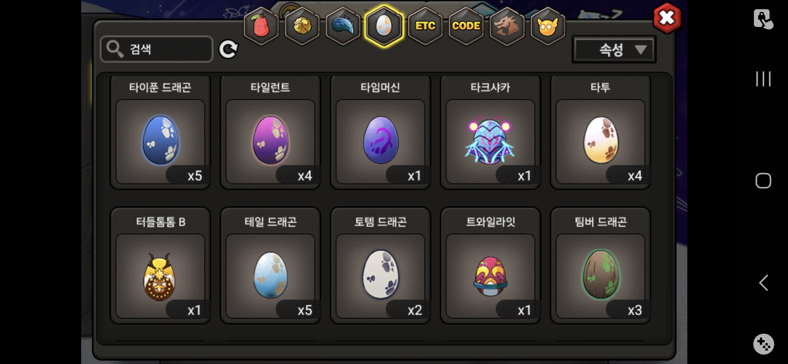Select the 팀버 드래곤 green-brown egg
This screenshot has width=788, height=364.
600,266
